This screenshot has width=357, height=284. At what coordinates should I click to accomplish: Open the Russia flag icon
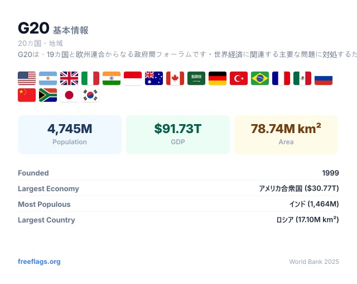click(324, 78)
